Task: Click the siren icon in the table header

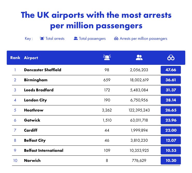Action: (x=106, y=58)
